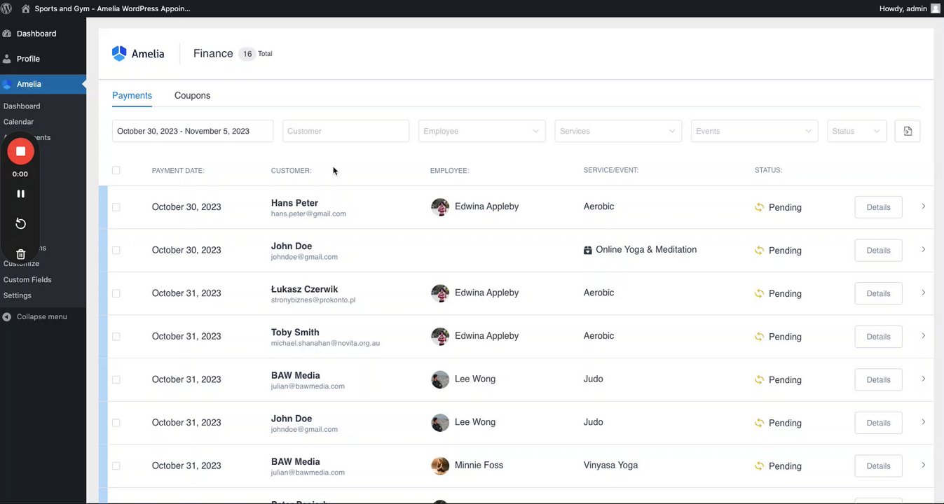
Task: Open the date range picker field
Action: coord(193,131)
